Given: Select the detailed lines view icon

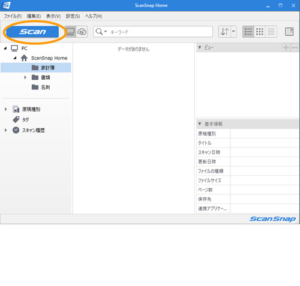Looking at the screenshot, I should point(271,32).
